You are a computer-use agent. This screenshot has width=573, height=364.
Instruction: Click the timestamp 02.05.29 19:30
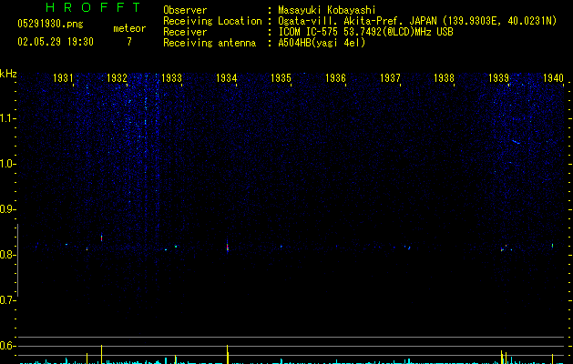56,42
